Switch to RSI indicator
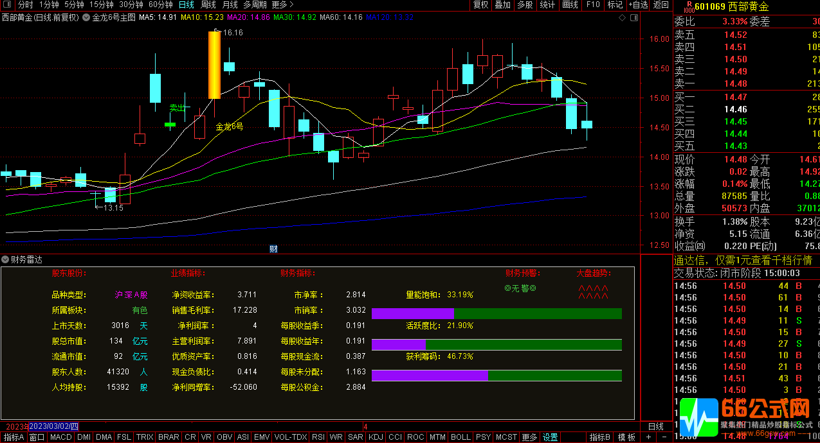The image size is (820, 443). tap(318, 437)
